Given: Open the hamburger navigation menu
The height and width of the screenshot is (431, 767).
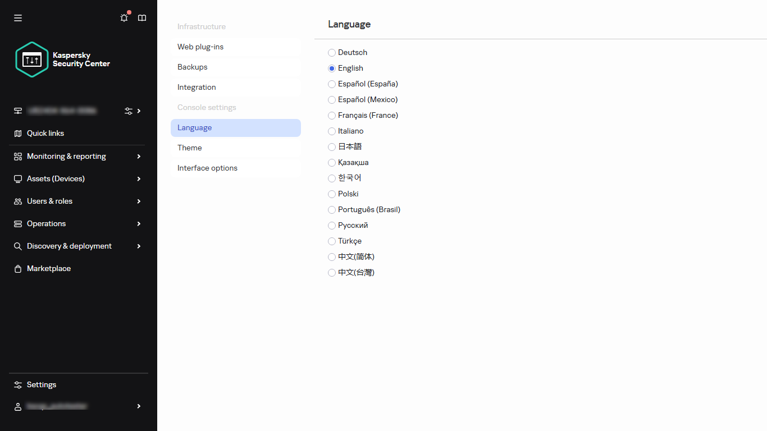Looking at the screenshot, I should click(x=17, y=17).
